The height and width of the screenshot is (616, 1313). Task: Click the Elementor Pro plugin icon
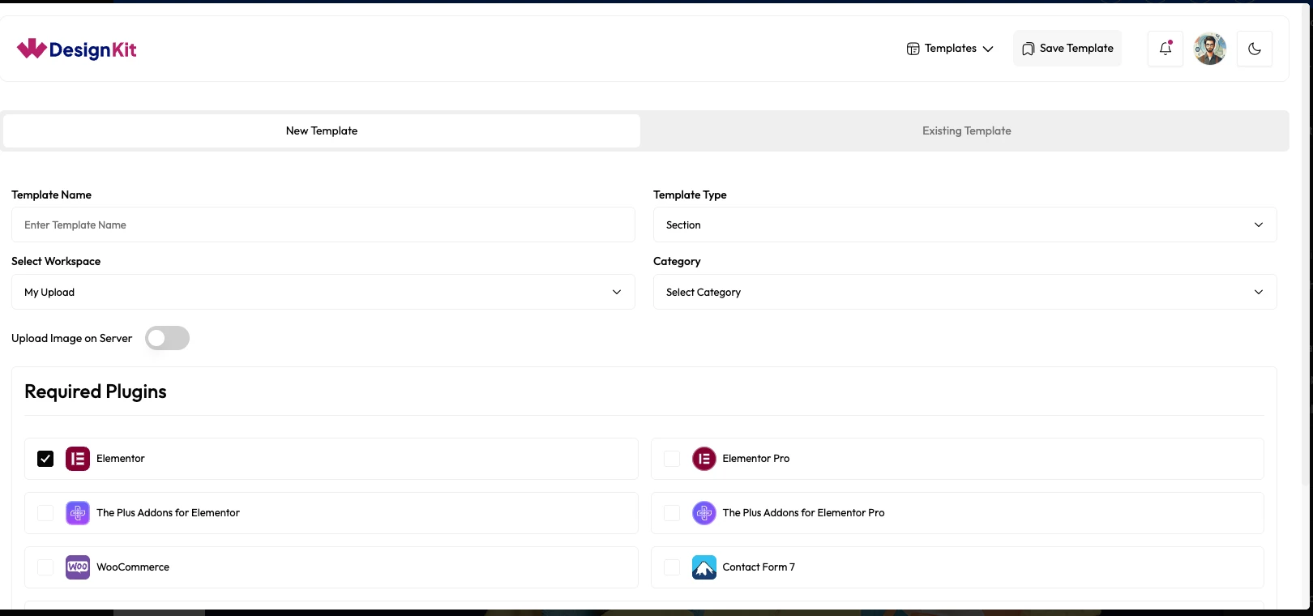pyautogui.click(x=704, y=459)
